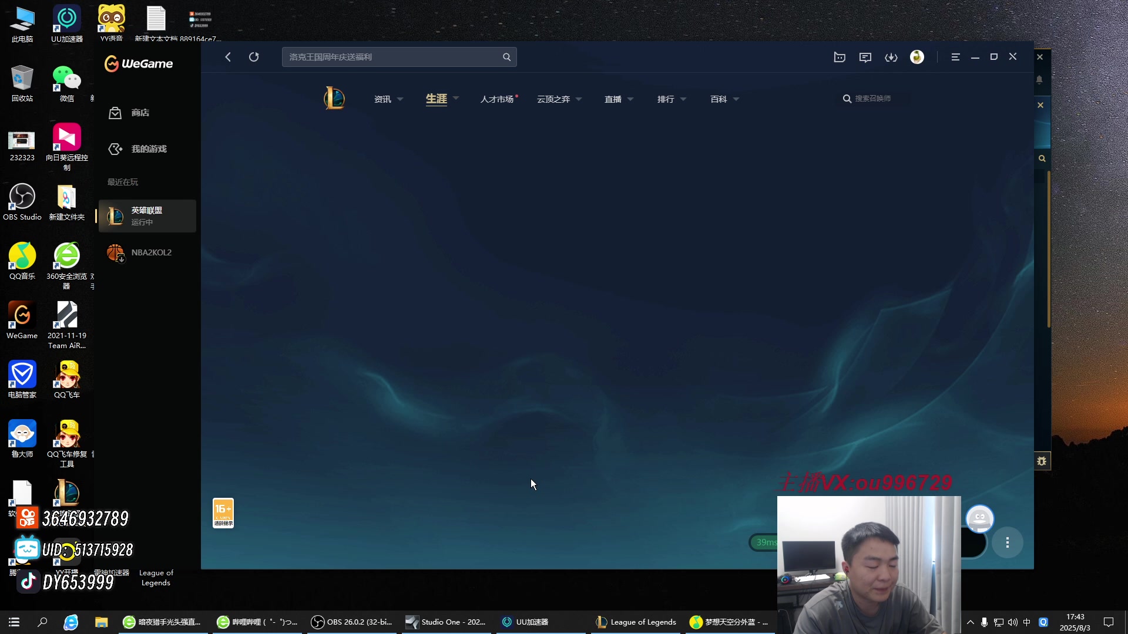Switch to UU加速器 taskbar window
This screenshot has width=1128, height=634.
(540, 622)
